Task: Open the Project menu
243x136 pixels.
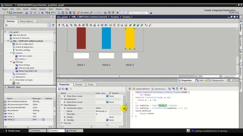Action: (x=5, y=9)
